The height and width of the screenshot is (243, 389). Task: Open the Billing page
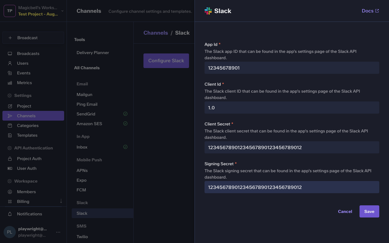pyautogui.click(x=33, y=201)
